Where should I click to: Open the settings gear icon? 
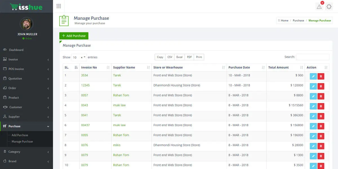[x=329, y=7]
